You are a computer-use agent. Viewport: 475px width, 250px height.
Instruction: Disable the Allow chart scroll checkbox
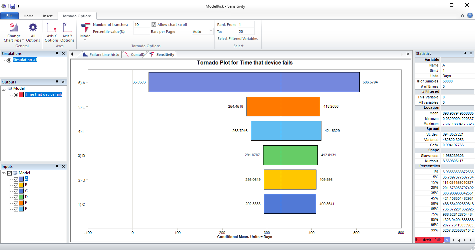coord(154,24)
